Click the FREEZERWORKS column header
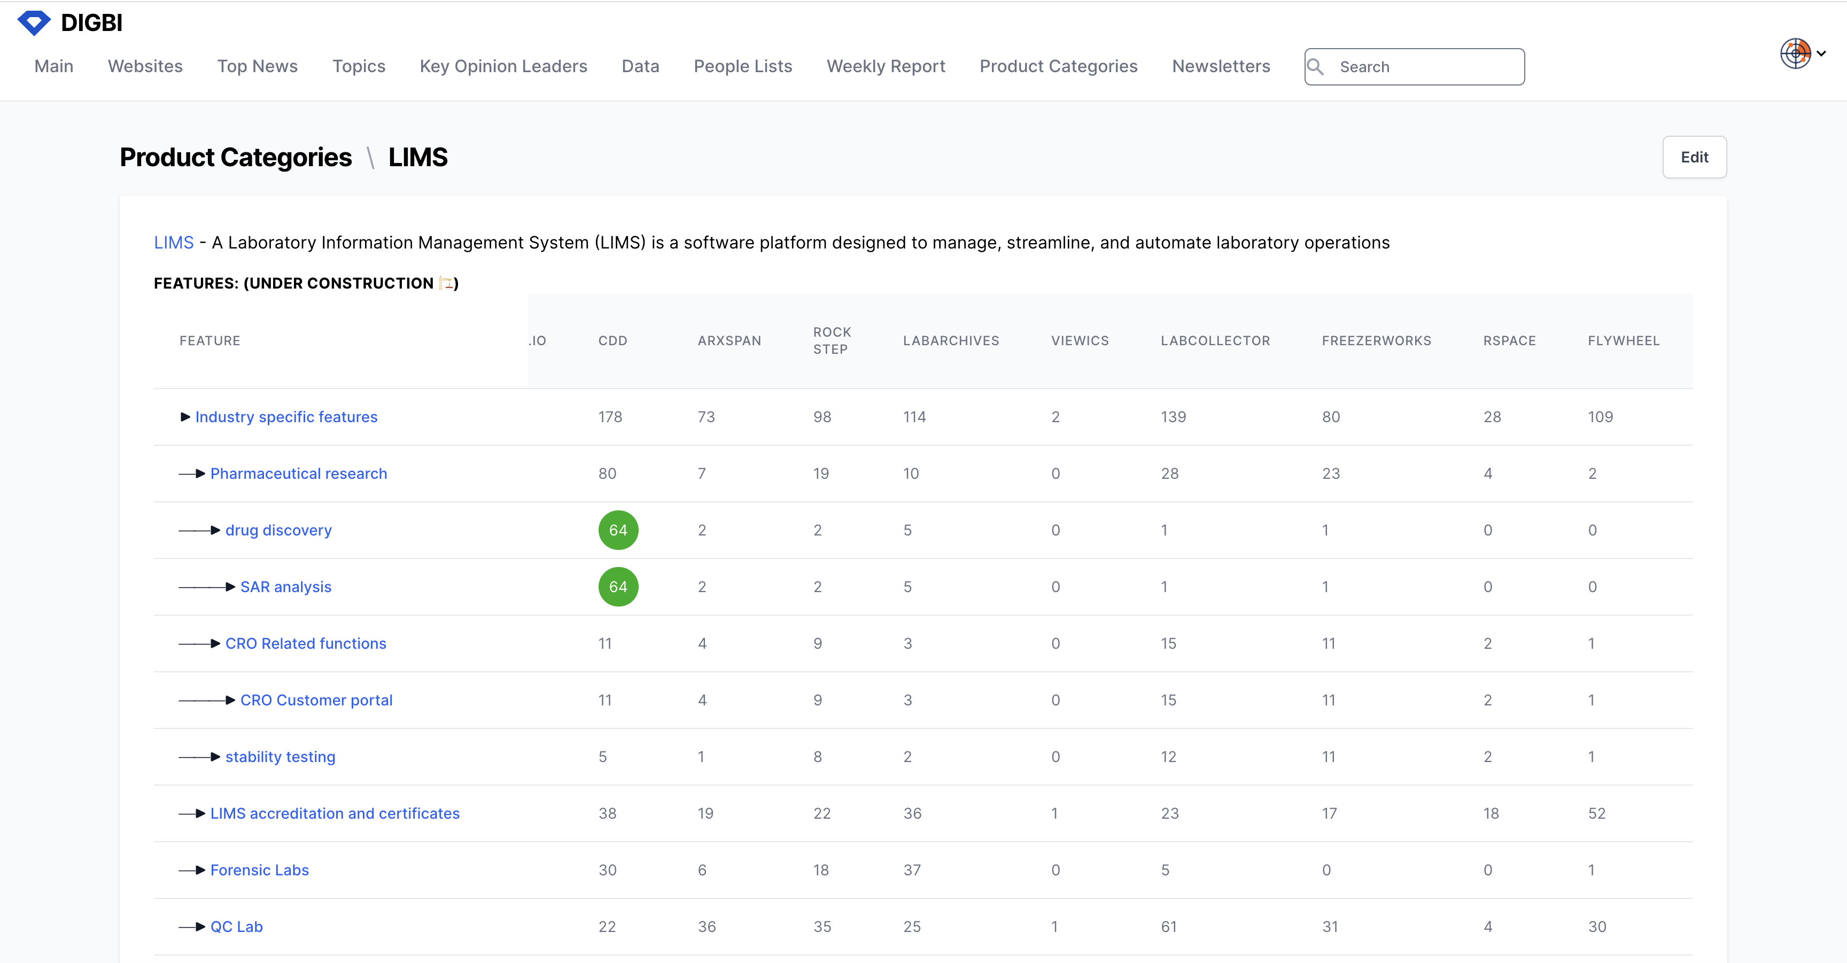The width and height of the screenshot is (1847, 963). point(1377,340)
